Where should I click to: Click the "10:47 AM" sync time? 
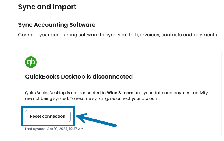pyautogui.click(x=76, y=129)
